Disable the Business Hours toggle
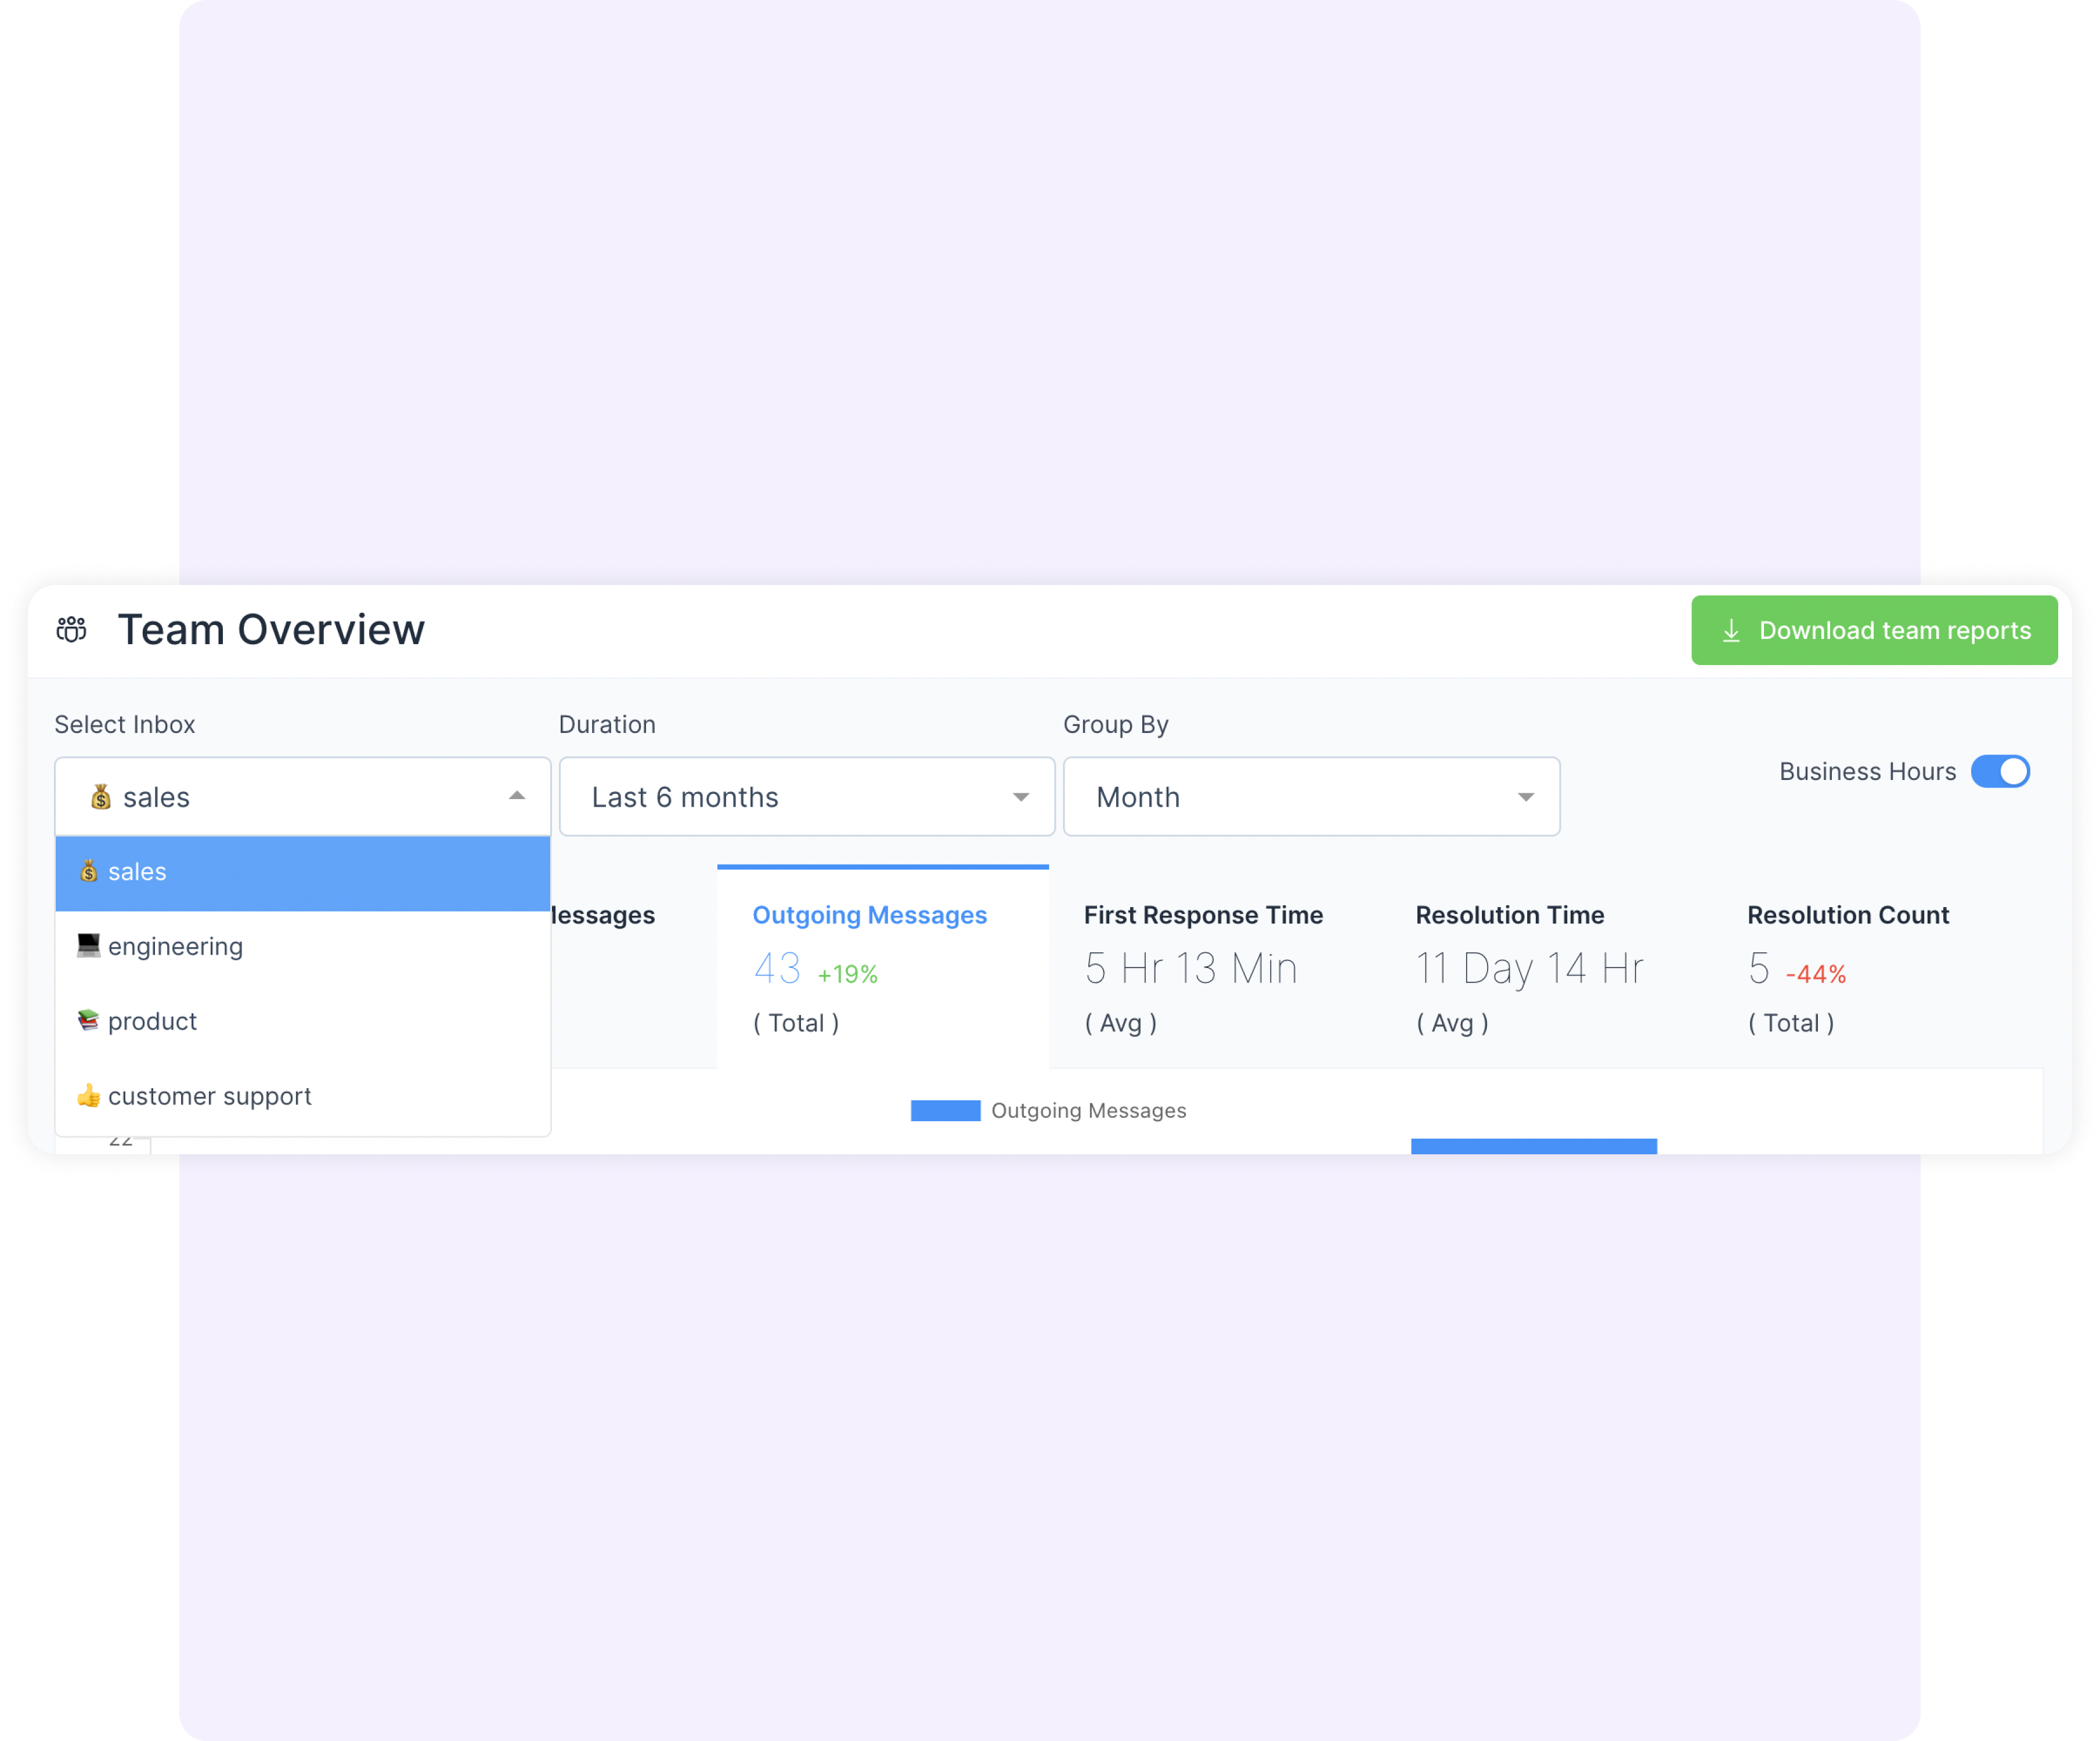This screenshot has height=1741, width=2100. click(2001, 771)
